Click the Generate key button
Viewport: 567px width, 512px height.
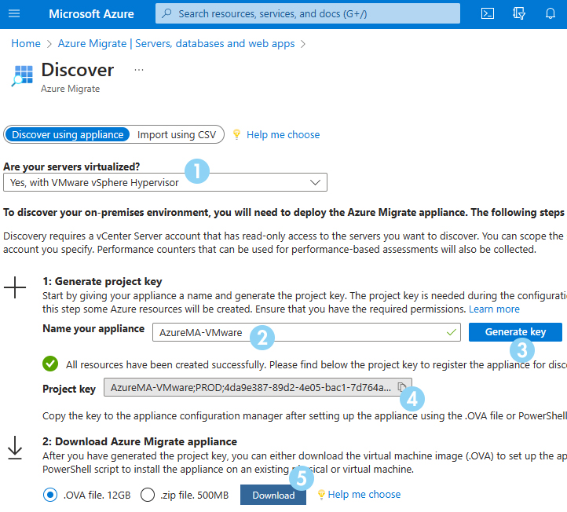[x=515, y=332]
